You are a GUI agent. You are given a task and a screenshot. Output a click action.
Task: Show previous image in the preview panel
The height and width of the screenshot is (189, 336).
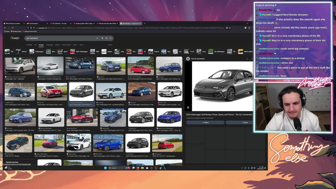[247, 59]
